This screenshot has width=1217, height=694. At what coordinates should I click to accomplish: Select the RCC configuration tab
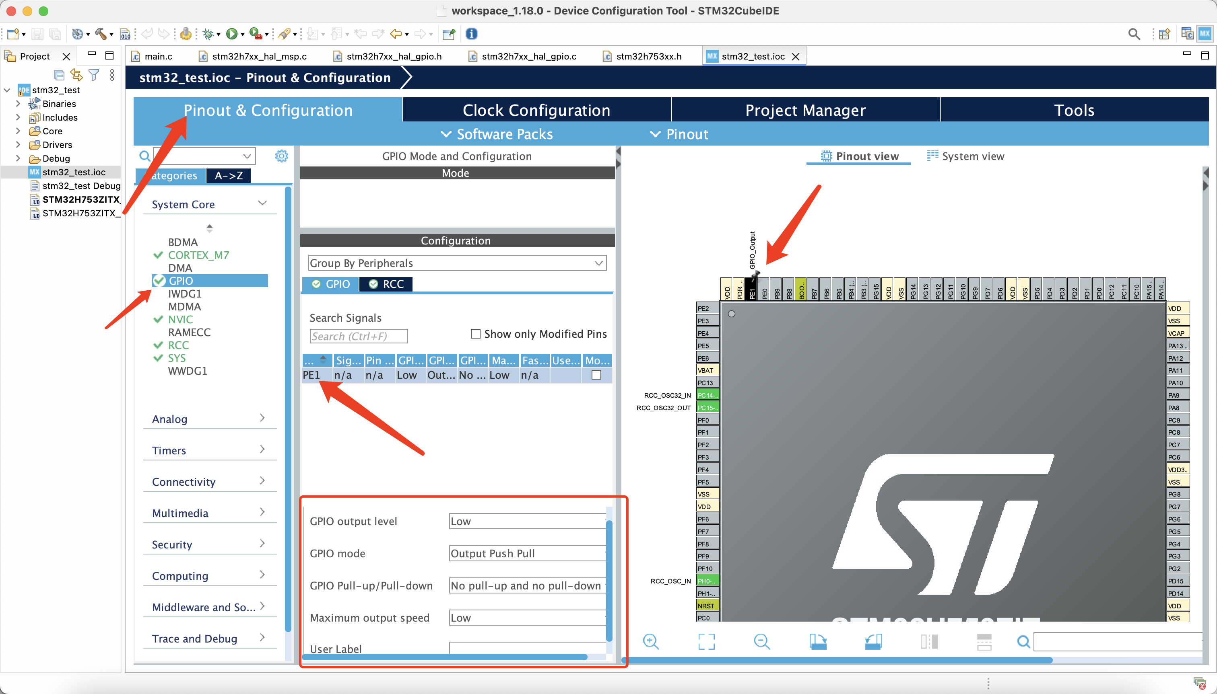pos(386,284)
